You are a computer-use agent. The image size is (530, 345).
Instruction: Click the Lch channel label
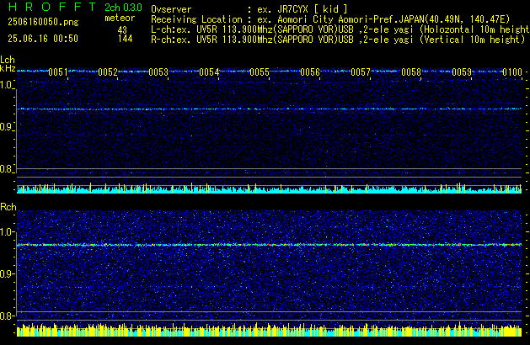[x=8, y=60]
